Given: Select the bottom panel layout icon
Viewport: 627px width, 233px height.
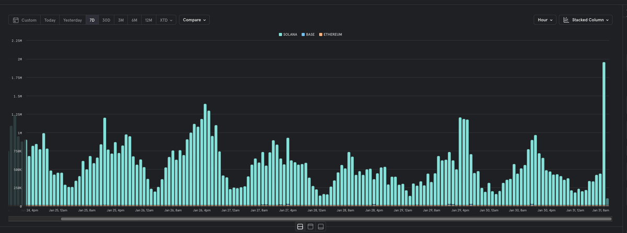Looking at the screenshot, I should tap(321, 227).
